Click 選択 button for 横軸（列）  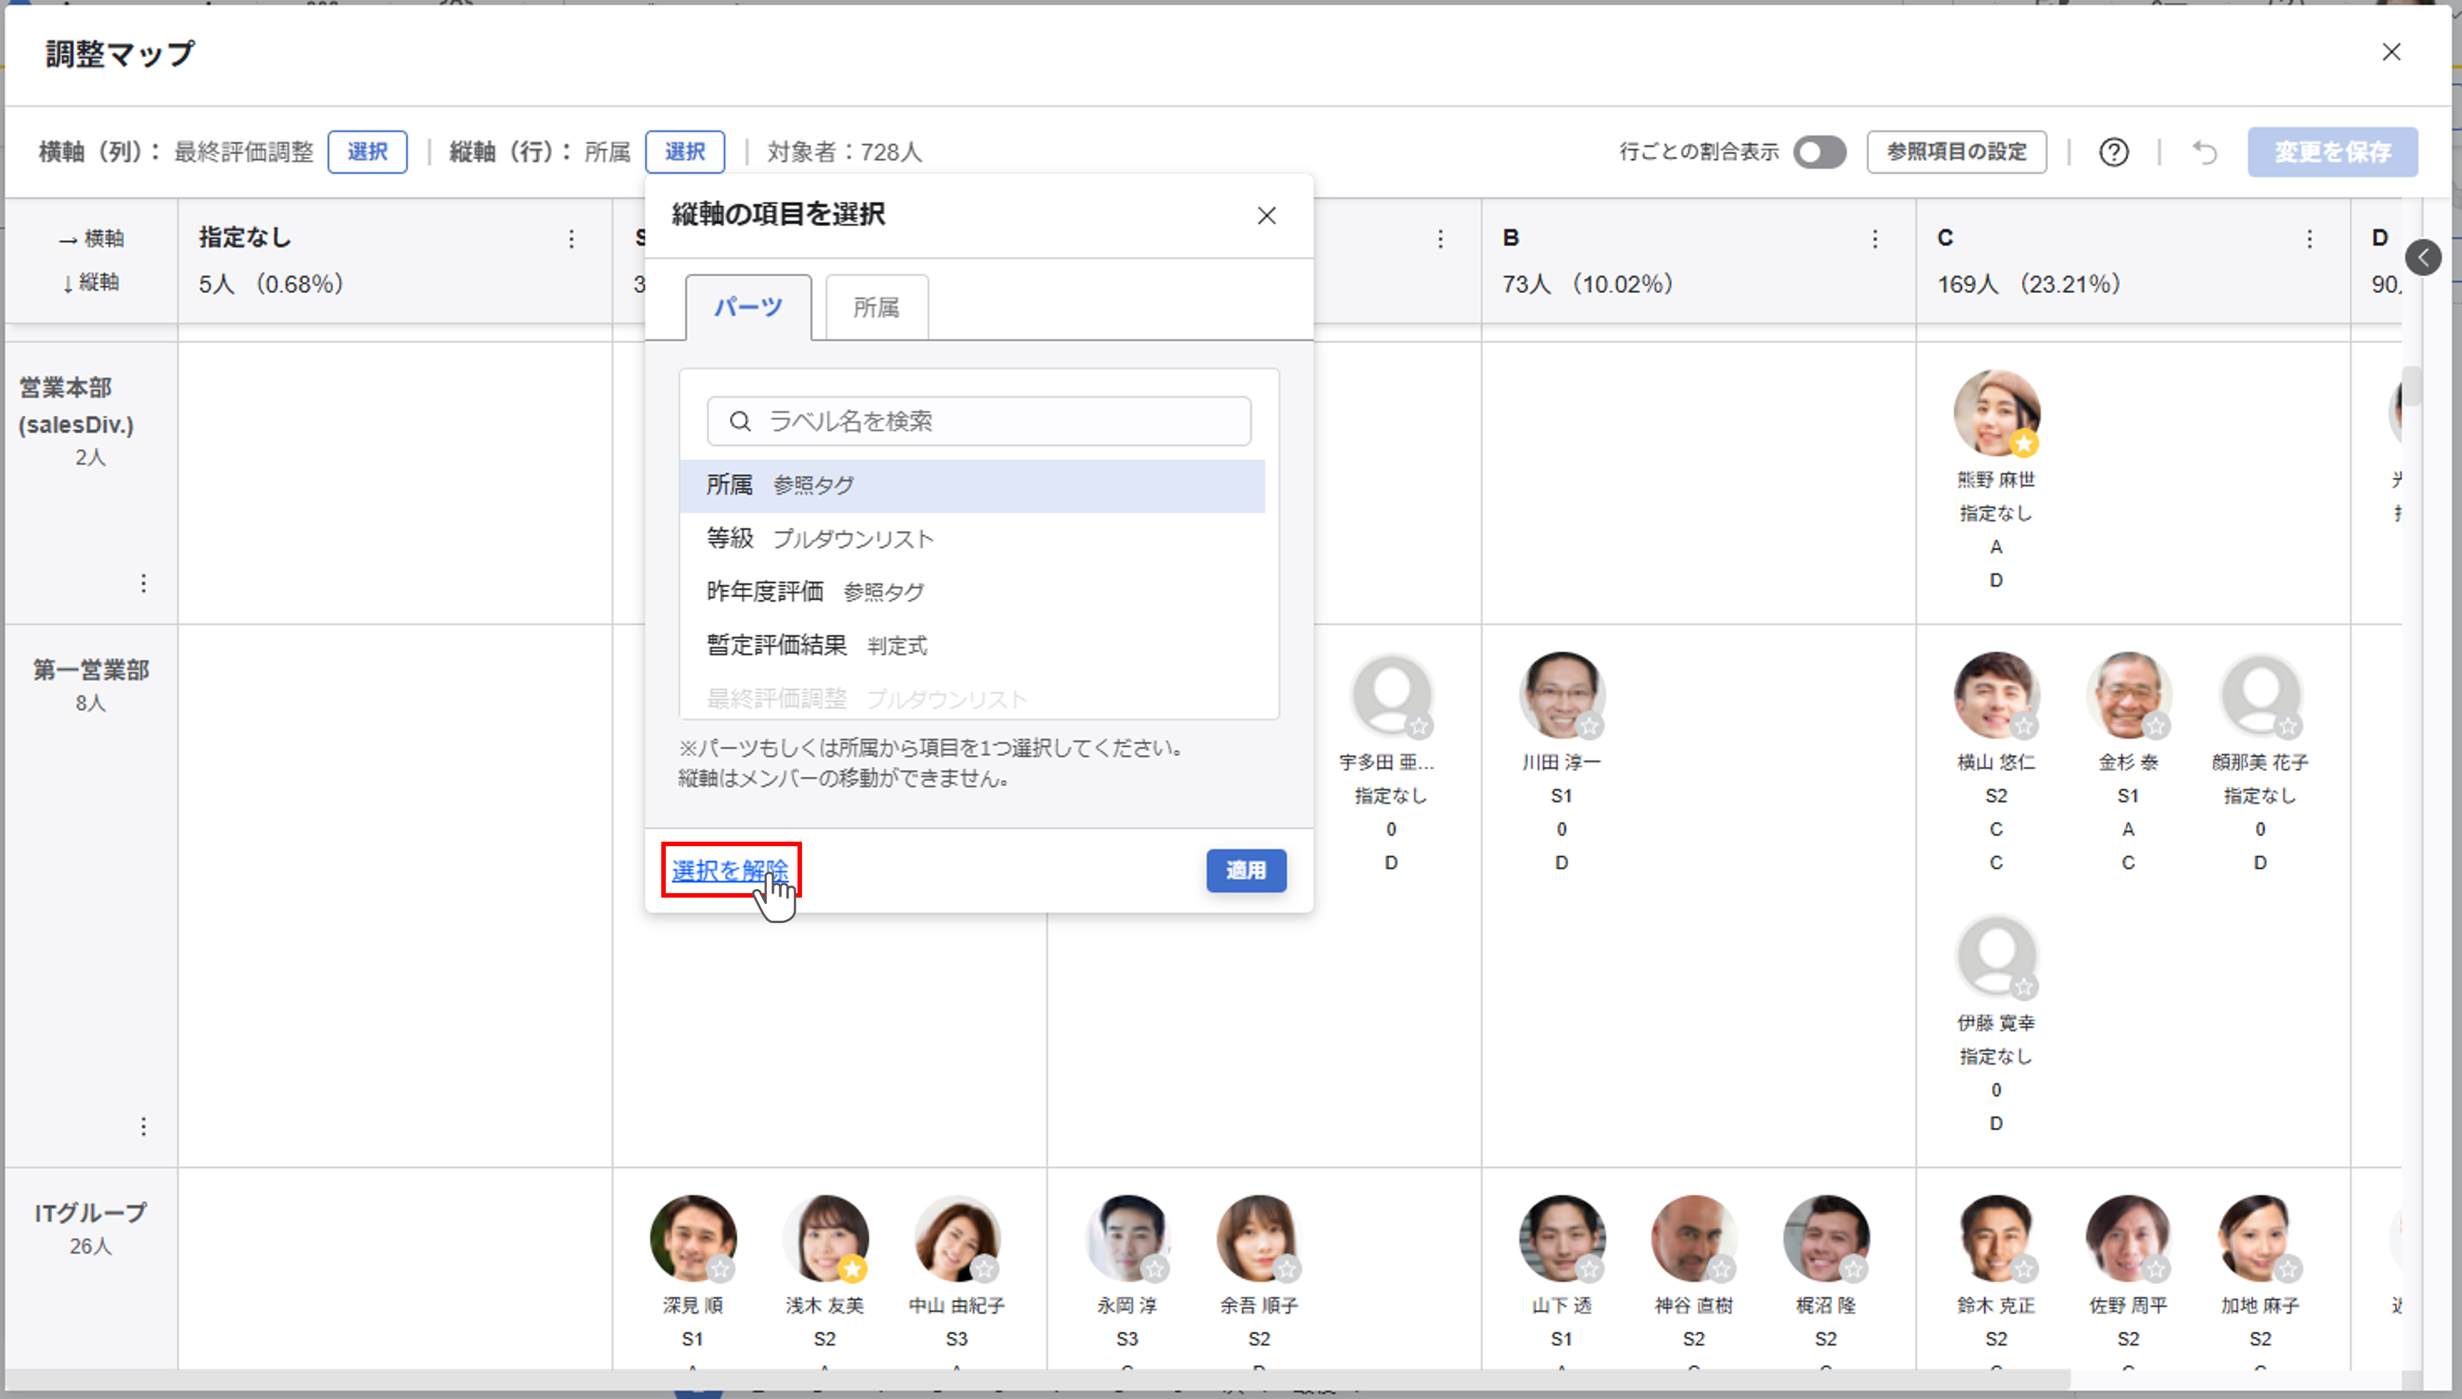tap(367, 152)
